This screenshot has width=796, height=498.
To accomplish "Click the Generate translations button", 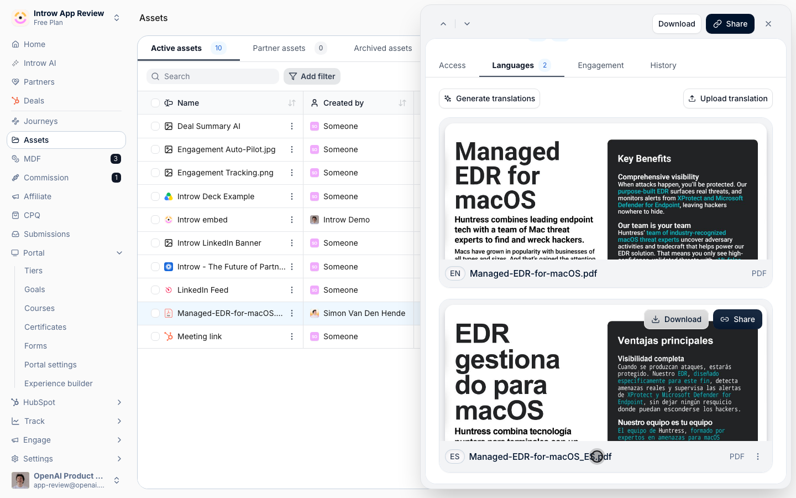I will point(489,98).
